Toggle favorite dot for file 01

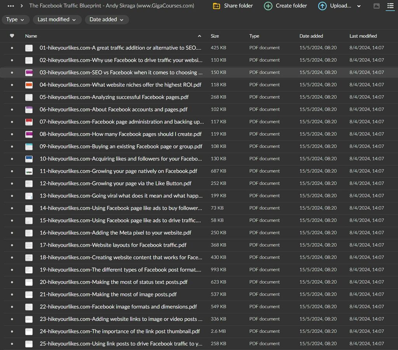pyautogui.click(x=12, y=48)
